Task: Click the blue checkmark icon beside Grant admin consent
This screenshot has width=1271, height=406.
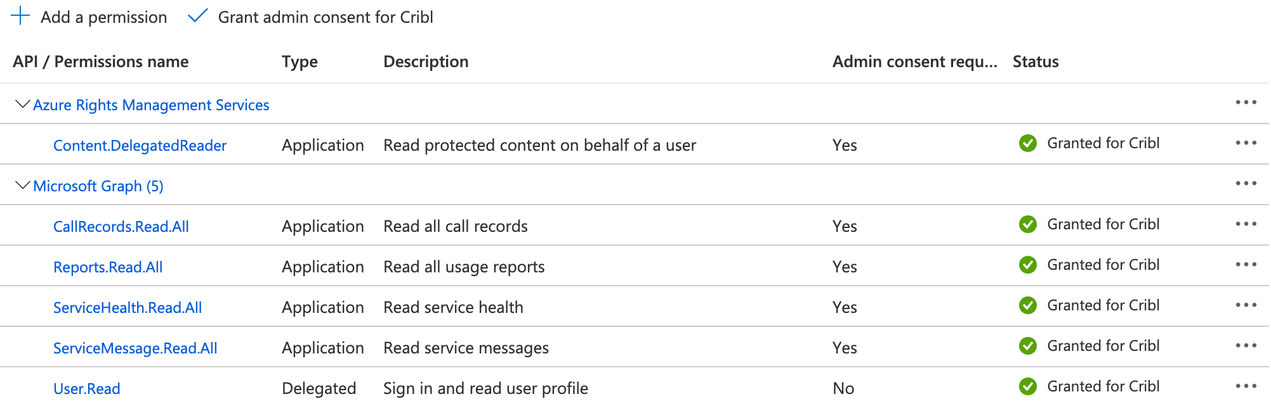Action: [x=197, y=16]
